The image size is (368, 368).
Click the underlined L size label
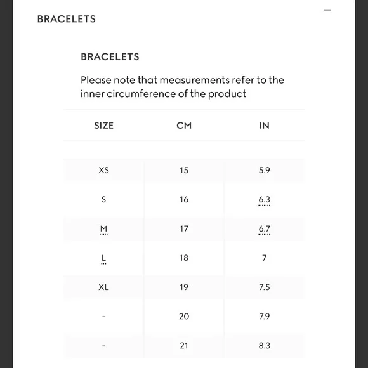(103, 258)
